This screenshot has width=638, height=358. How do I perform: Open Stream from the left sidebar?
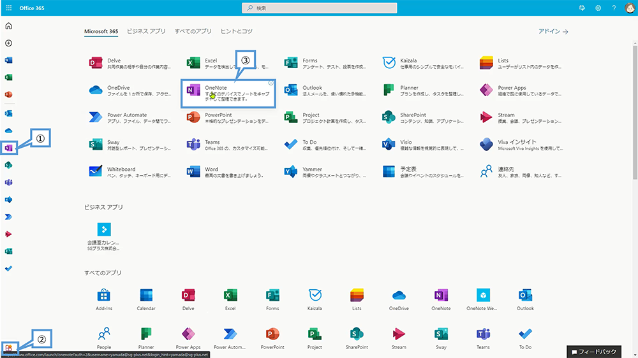coord(8,234)
